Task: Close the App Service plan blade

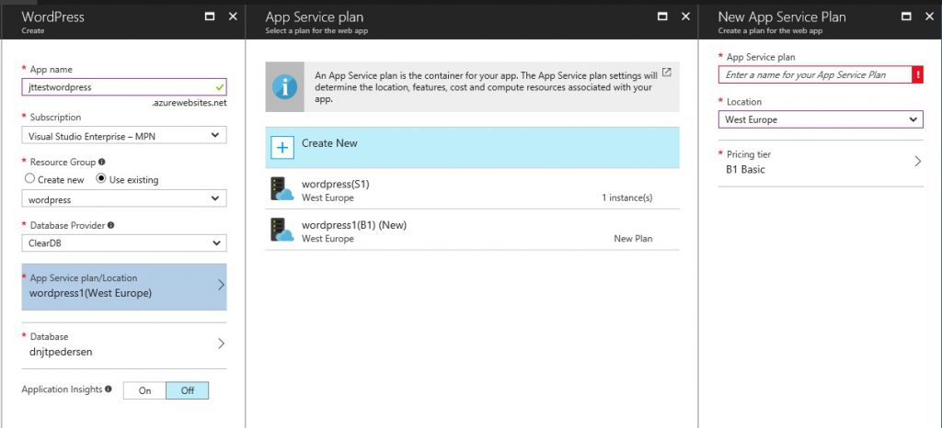Action: (685, 17)
